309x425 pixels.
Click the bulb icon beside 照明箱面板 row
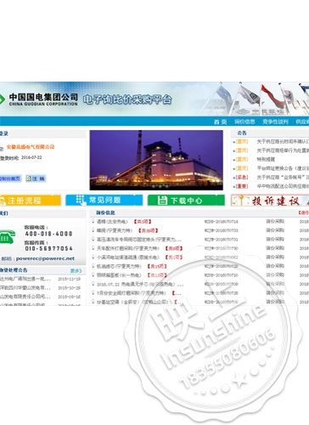pyautogui.click(x=93, y=275)
